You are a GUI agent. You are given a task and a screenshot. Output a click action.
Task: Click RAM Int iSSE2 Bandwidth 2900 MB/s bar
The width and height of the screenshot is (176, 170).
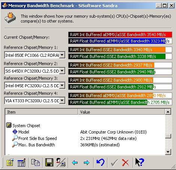click(120, 80)
